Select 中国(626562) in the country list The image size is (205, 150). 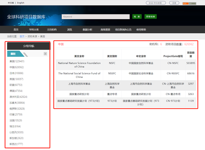click(17, 67)
